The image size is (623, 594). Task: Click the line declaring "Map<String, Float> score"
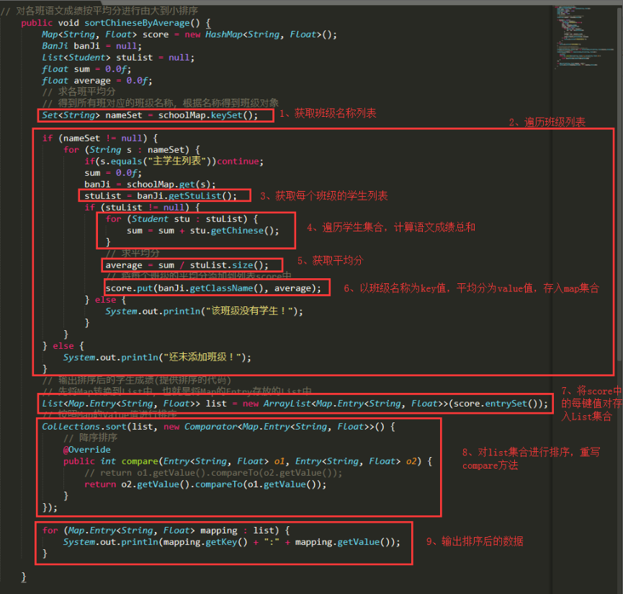click(x=189, y=35)
